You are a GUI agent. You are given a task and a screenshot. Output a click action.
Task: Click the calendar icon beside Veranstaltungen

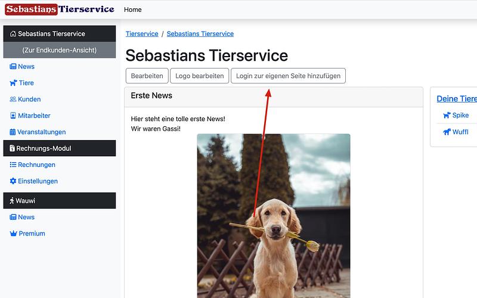(13, 132)
